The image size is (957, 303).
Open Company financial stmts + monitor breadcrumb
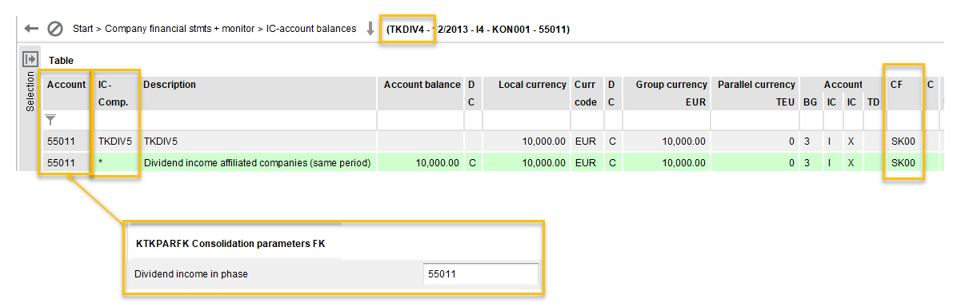click(x=180, y=29)
